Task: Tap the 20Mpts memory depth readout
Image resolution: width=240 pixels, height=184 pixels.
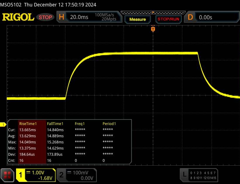Action: (x=109, y=19)
